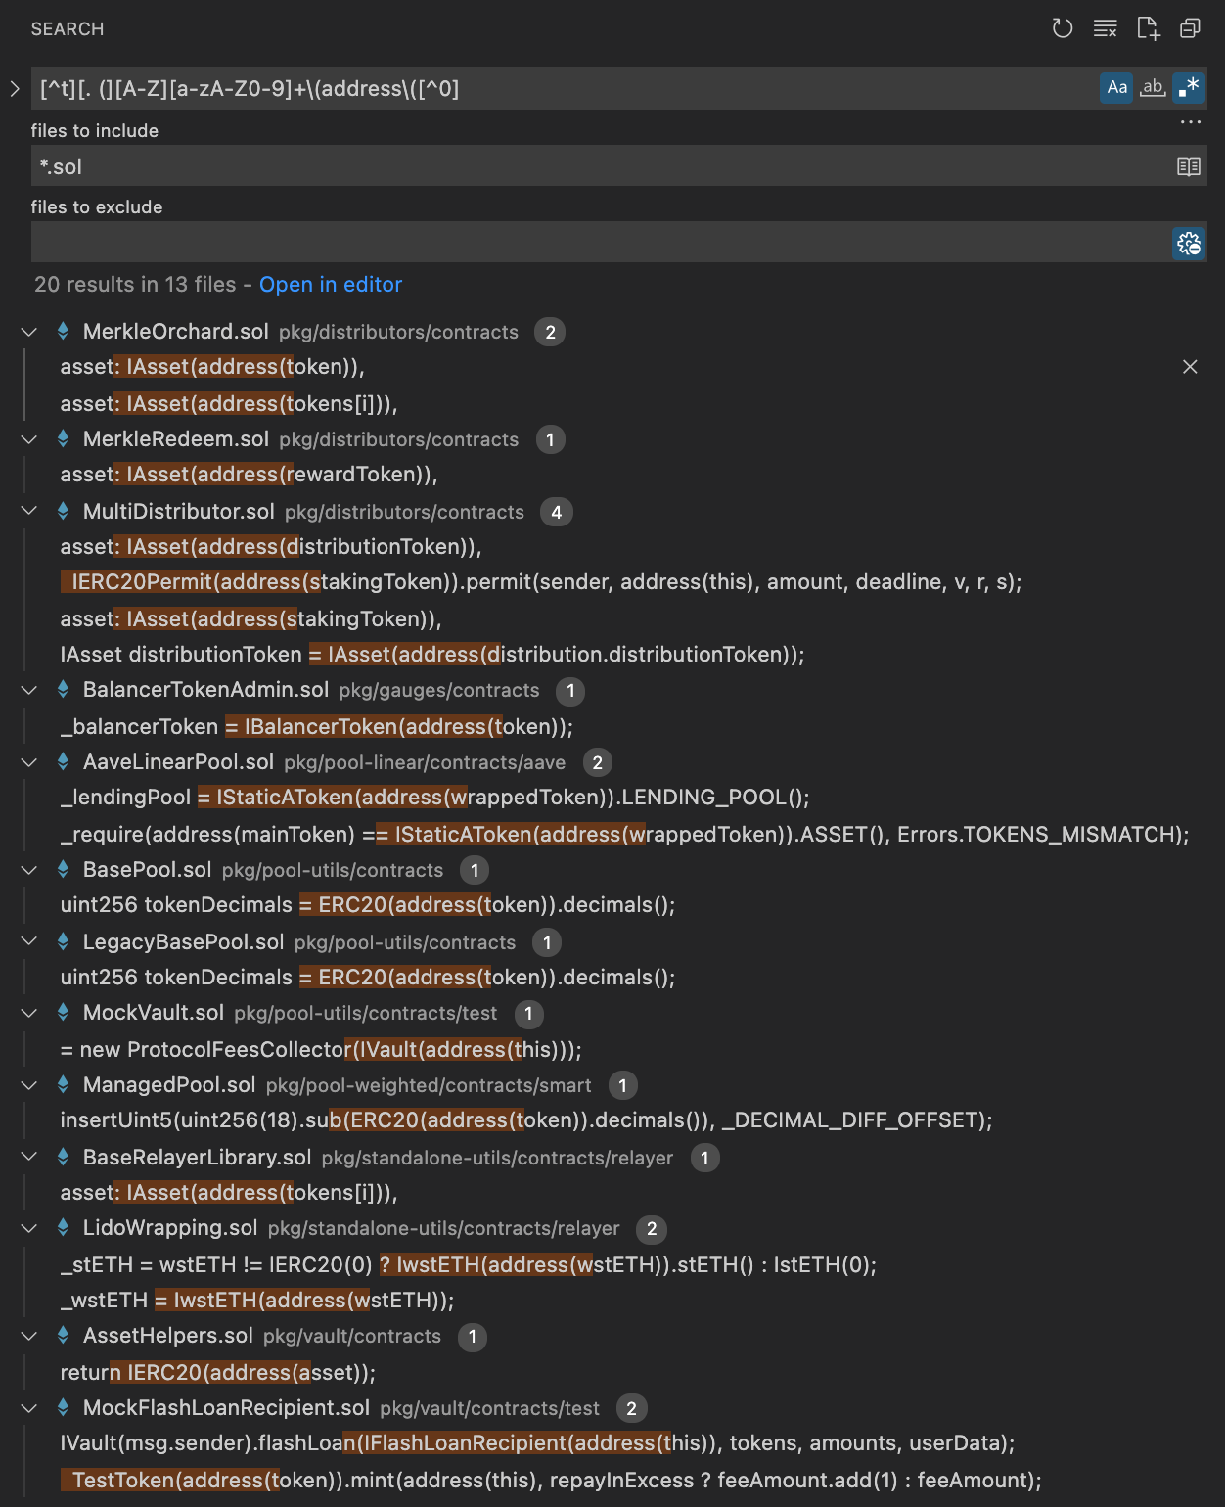The image size is (1225, 1507).
Task: Refresh search results with the refresh icon
Action: (x=1063, y=28)
